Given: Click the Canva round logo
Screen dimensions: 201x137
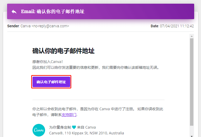Looking at the screenshot, I should [39, 130].
